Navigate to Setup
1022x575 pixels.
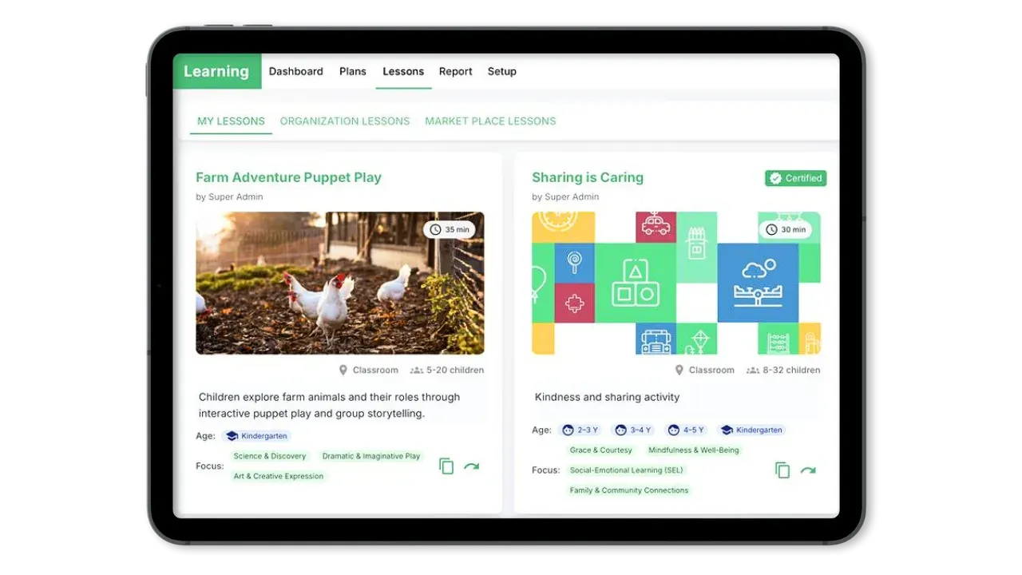(502, 71)
